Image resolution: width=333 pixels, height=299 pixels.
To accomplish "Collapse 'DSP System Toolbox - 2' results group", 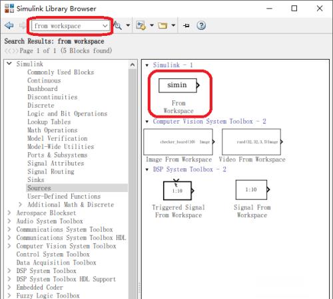I will [x=147, y=169].
